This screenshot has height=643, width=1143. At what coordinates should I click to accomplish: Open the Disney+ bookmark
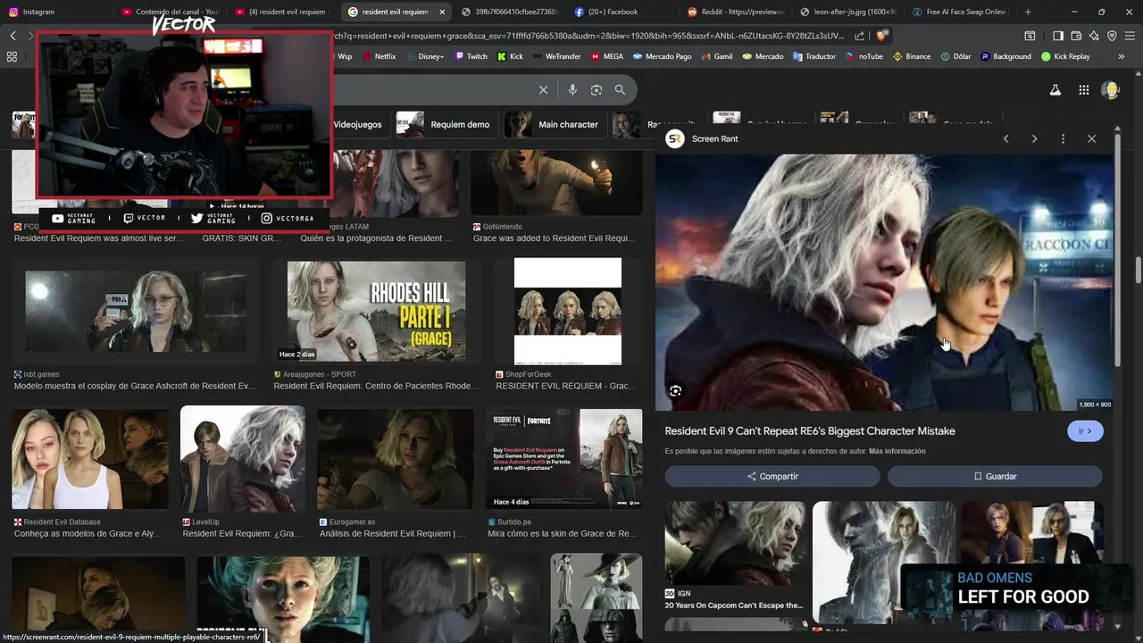pyautogui.click(x=423, y=56)
